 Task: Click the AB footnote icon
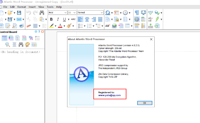click(x=108, y=26)
